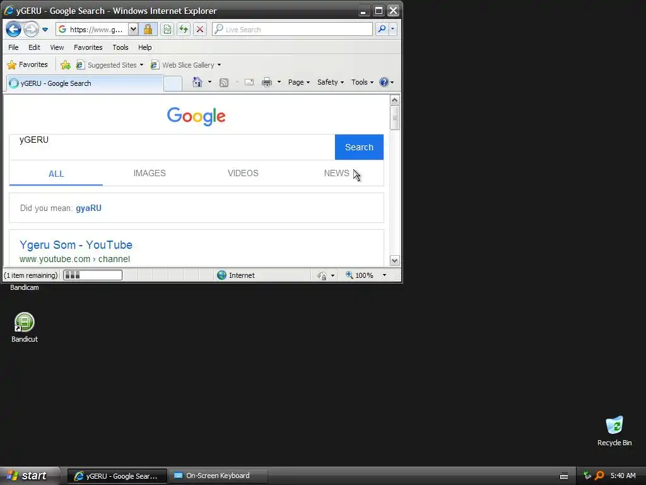Select the yGERU - Google Search tab
Image resolution: width=646 pixels, height=485 pixels.
coord(85,83)
